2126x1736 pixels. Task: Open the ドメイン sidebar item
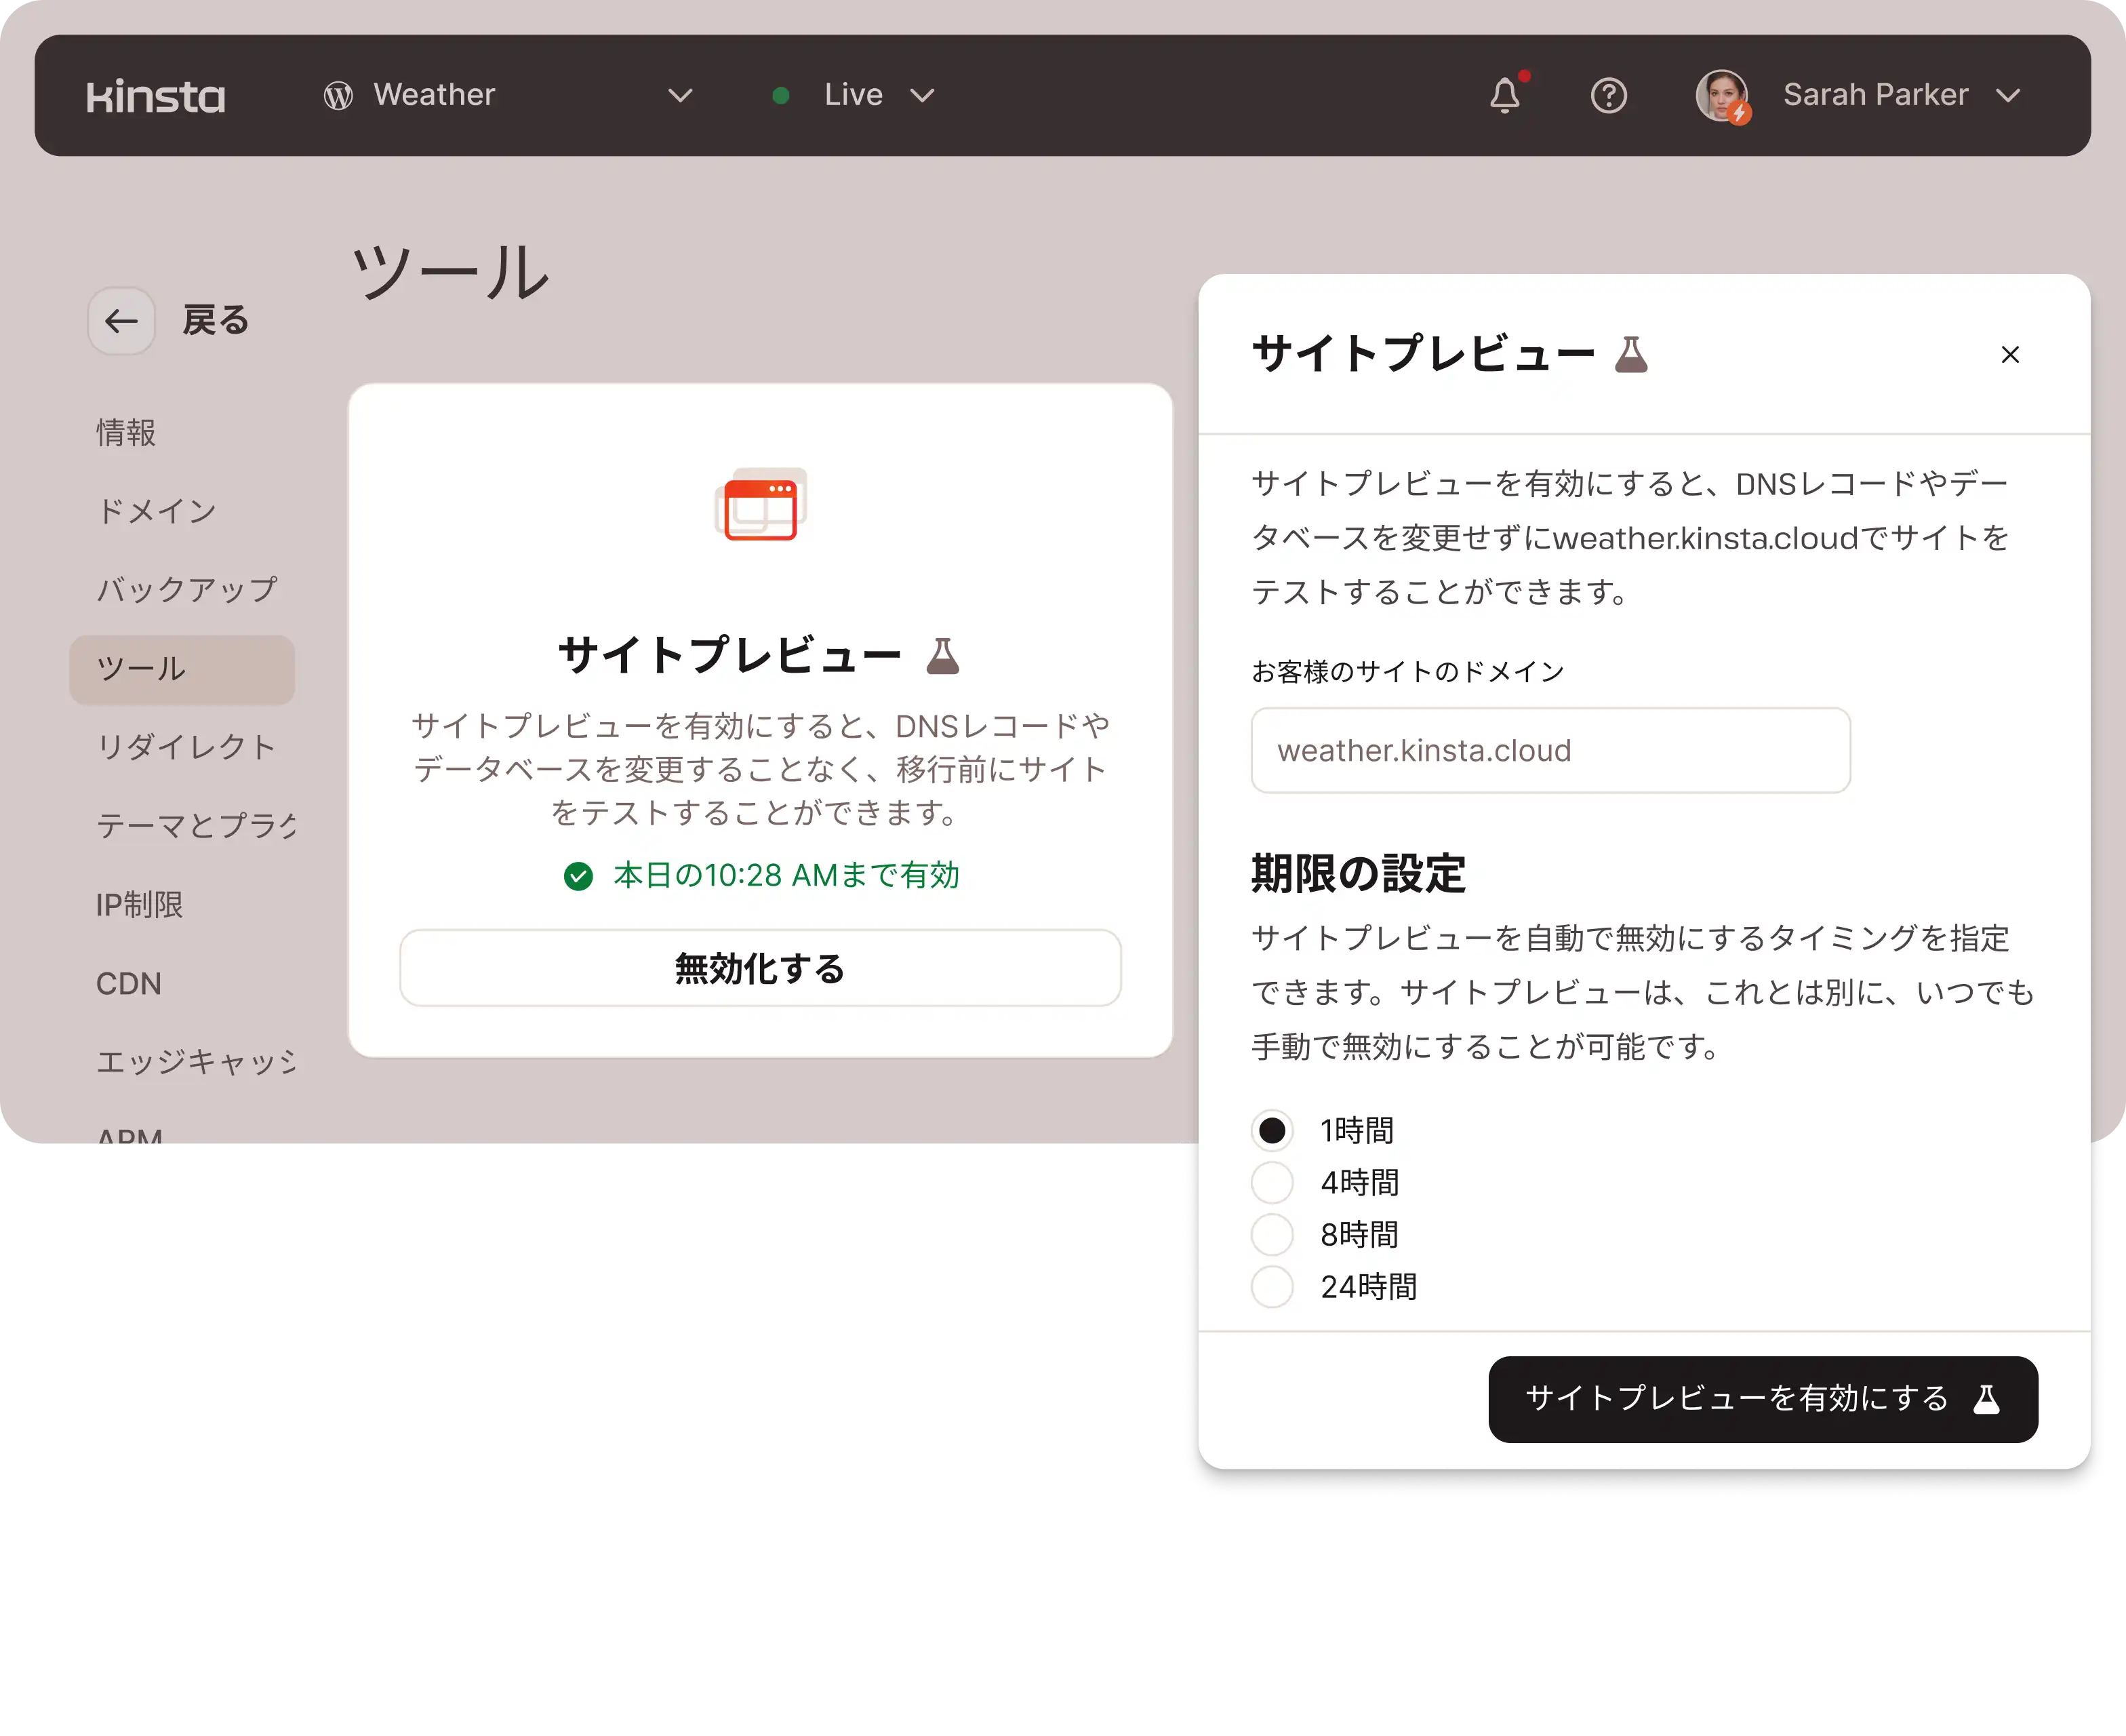(157, 511)
